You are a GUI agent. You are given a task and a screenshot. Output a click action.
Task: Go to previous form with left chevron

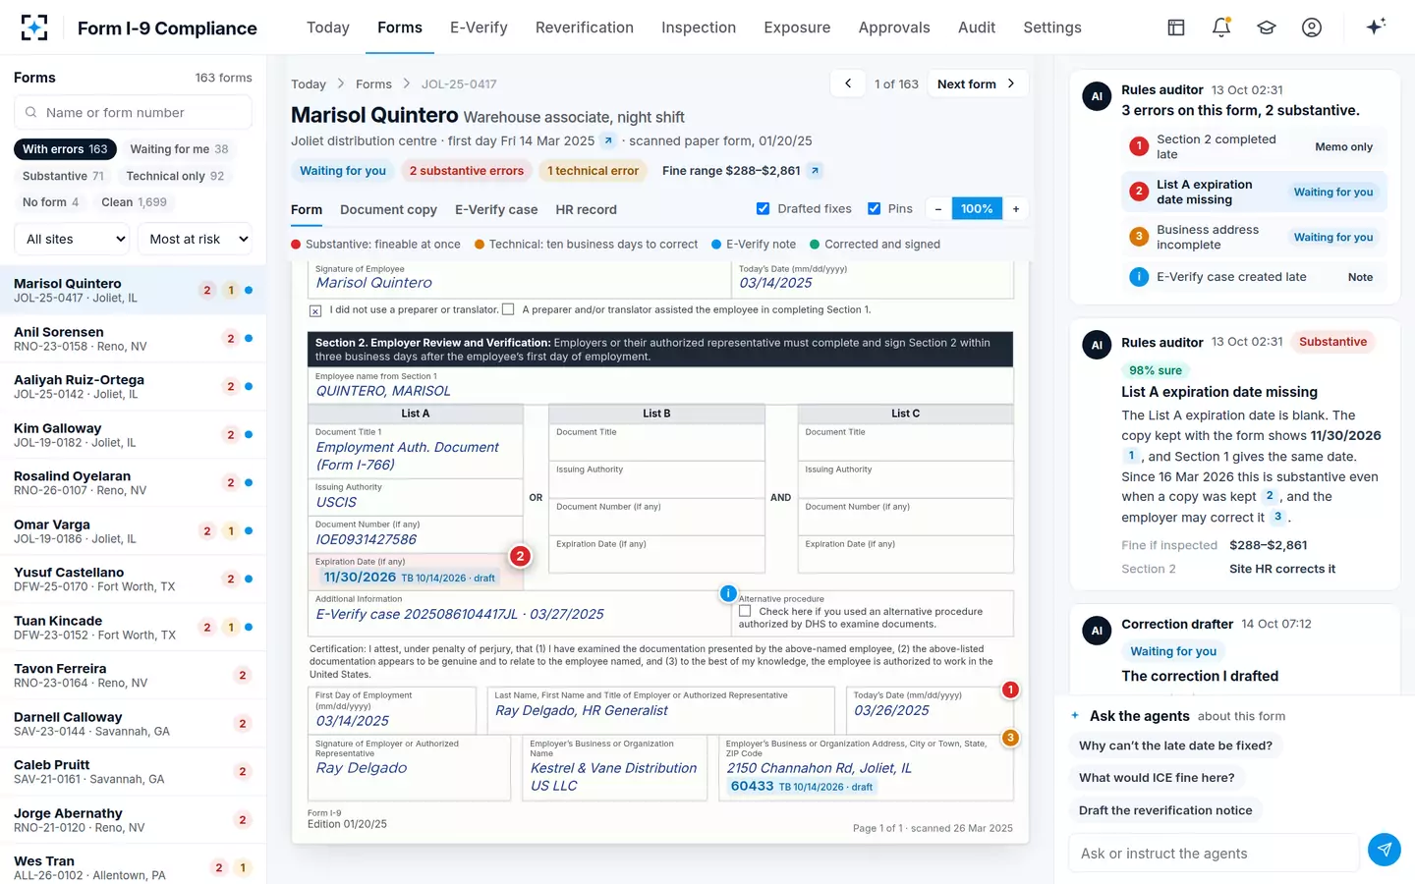click(x=848, y=83)
